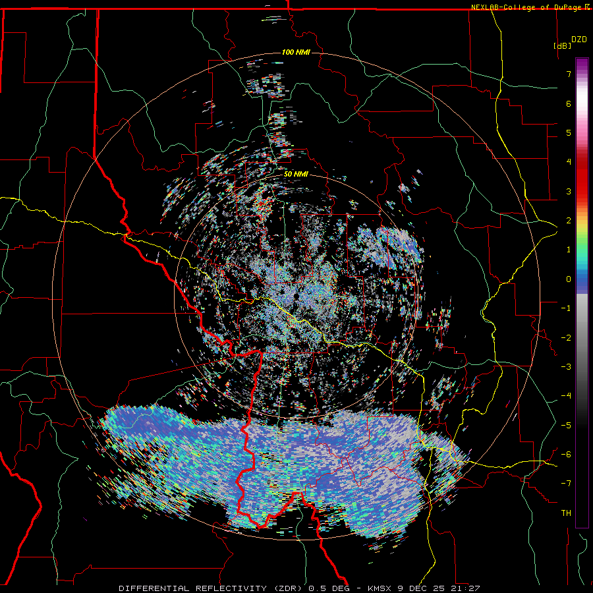Click the -4 value on color scale
This screenshot has width=593, height=593.
[566, 396]
